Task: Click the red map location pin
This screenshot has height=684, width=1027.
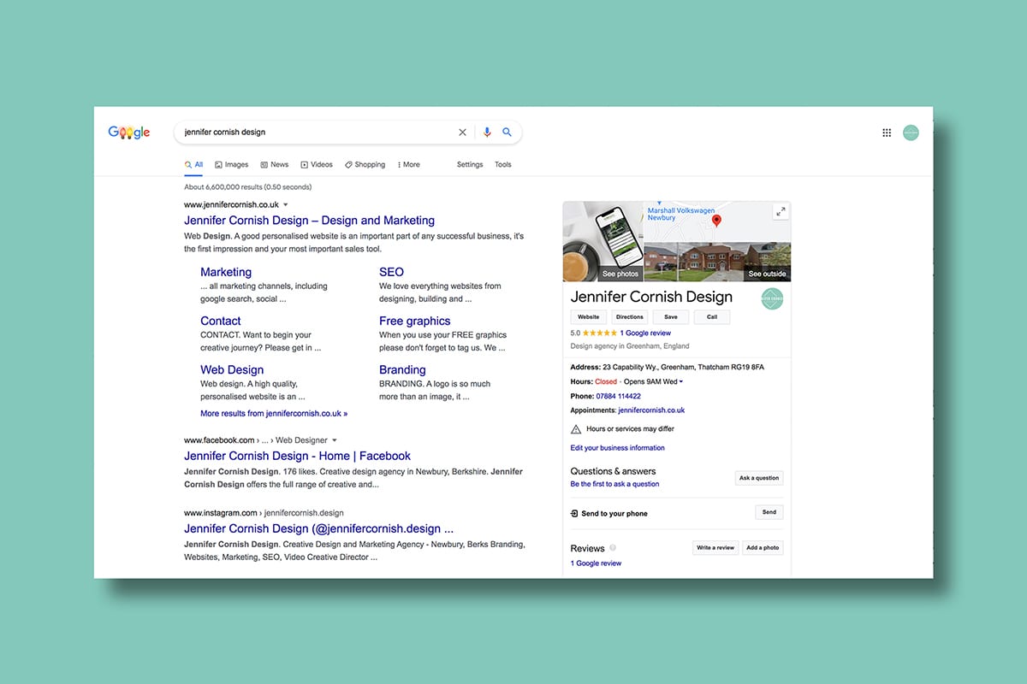Action: [x=717, y=221]
